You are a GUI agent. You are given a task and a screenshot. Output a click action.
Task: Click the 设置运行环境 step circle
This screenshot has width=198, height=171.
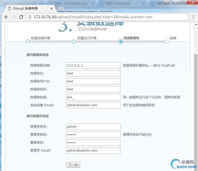[x=74, y=41]
